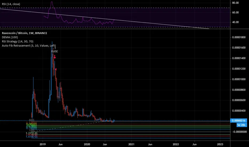The width and height of the screenshot is (249, 147).
Task: Click the 40.00 value on RSI scale
Action: coord(235,22)
